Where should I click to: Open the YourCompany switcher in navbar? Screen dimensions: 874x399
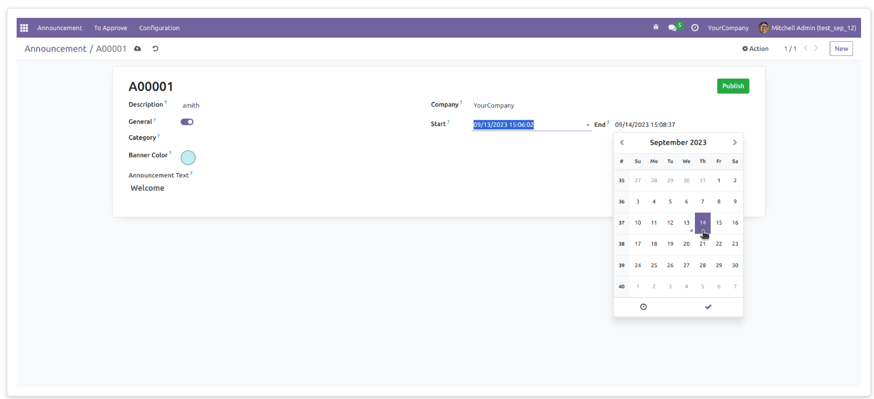click(728, 28)
